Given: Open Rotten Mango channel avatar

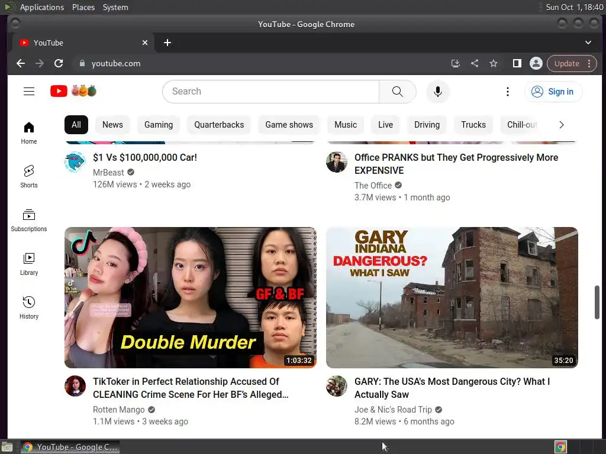Looking at the screenshot, I should click(75, 386).
